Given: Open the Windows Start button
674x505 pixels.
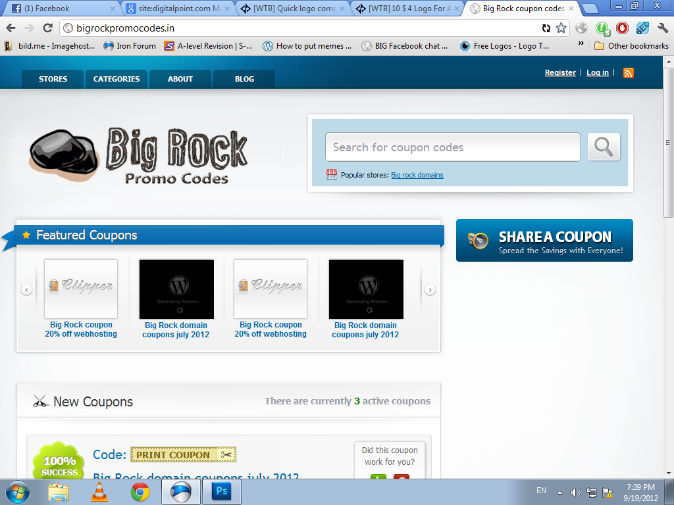Looking at the screenshot, I should coord(18,492).
